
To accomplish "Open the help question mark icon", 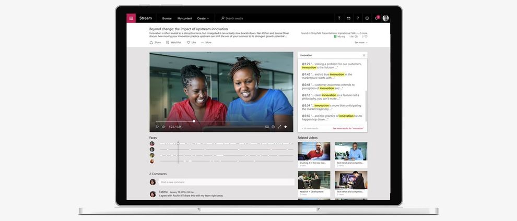I will (x=358, y=18).
